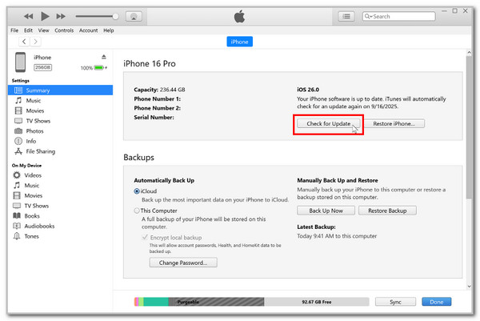Click the vertical scrollbar down arrow

coord(469,287)
